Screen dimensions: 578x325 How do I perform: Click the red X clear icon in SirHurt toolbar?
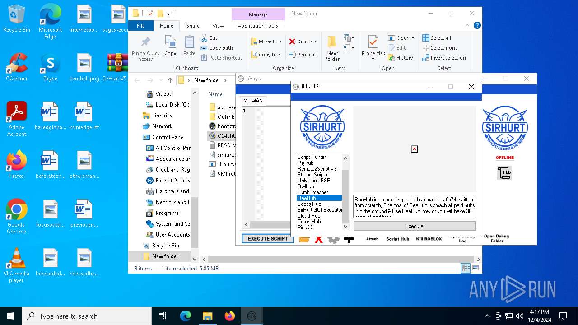coord(319,239)
